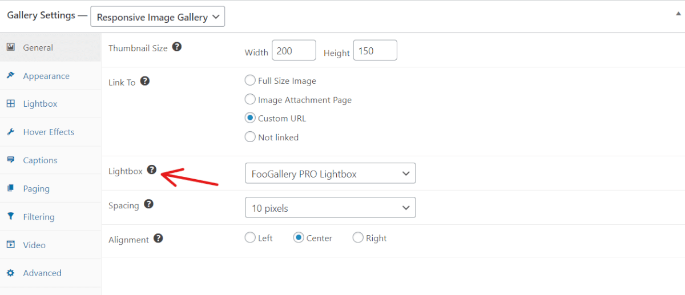Click the Filtering funnel icon

coord(10,216)
